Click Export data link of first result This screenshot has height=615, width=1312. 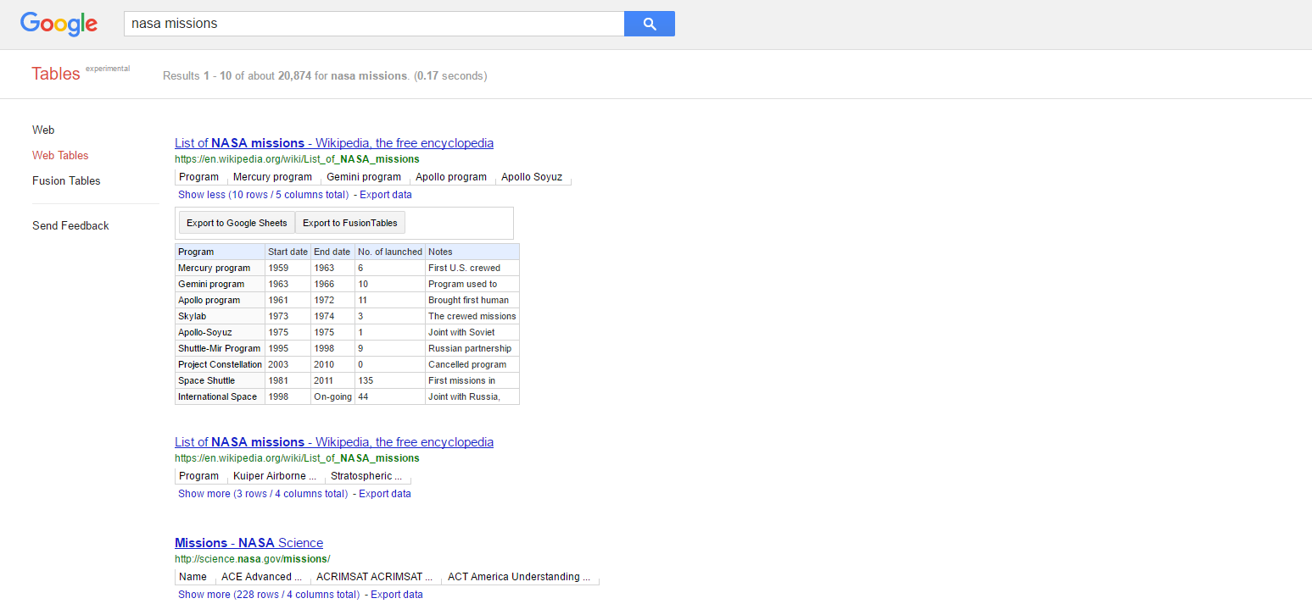point(386,195)
